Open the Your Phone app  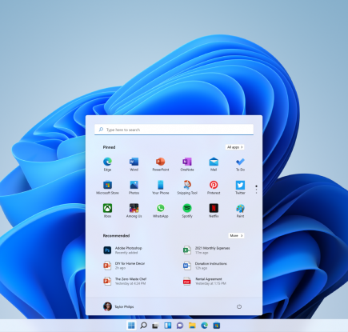[x=161, y=187]
